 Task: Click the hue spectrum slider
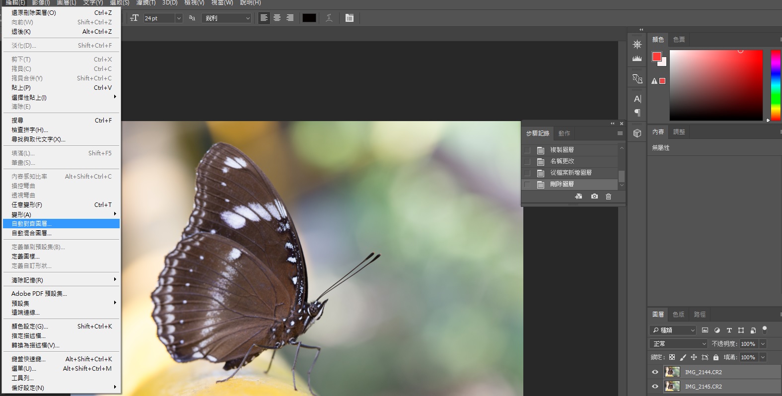click(x=775, y=84)
